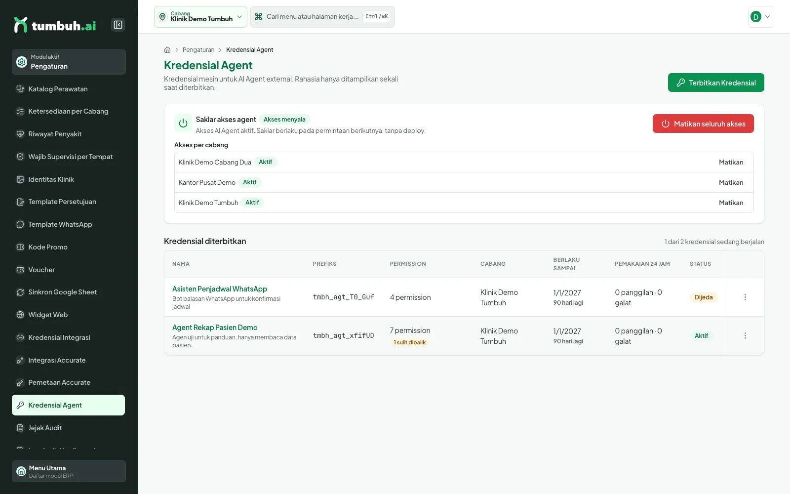The height and width of the screenshot is (494, 790).
Task: Open Wajib Supervisi per Tempat
Action: pyautogui.click(x=68, y=157)
